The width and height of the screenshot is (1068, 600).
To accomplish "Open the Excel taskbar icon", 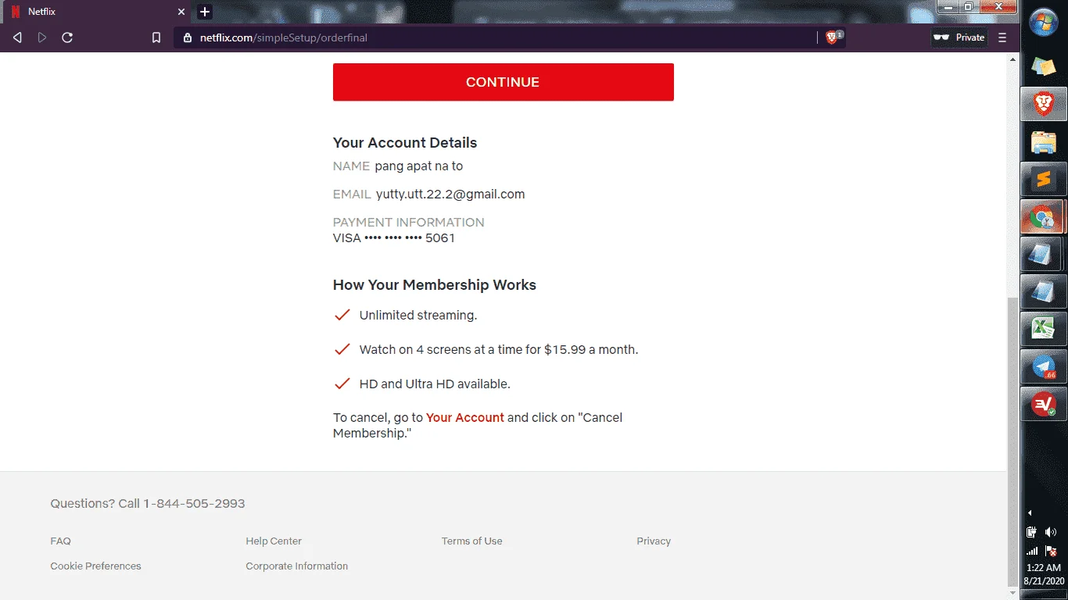I will tap(1044, 329).
